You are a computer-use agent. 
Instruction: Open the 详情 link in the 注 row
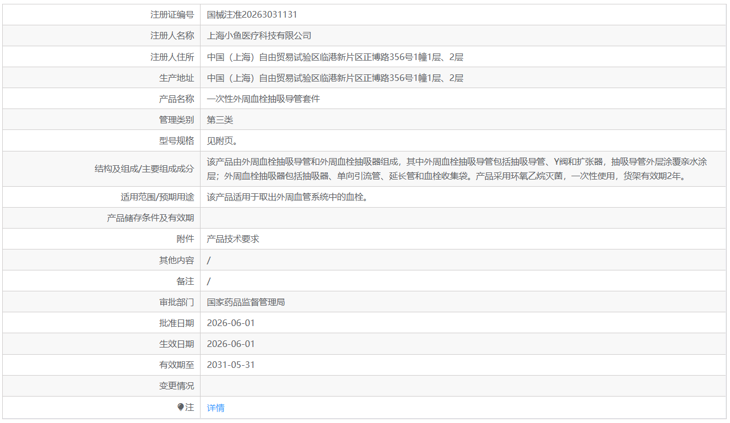click(215, 408)
